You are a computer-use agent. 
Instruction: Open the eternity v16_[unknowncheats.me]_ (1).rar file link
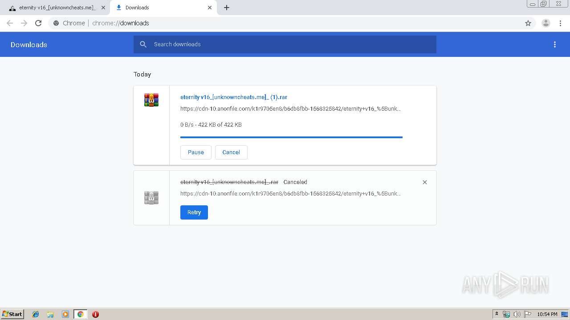coord(234,97)
